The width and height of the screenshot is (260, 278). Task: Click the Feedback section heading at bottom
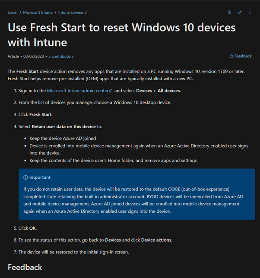tap(25, 267)
